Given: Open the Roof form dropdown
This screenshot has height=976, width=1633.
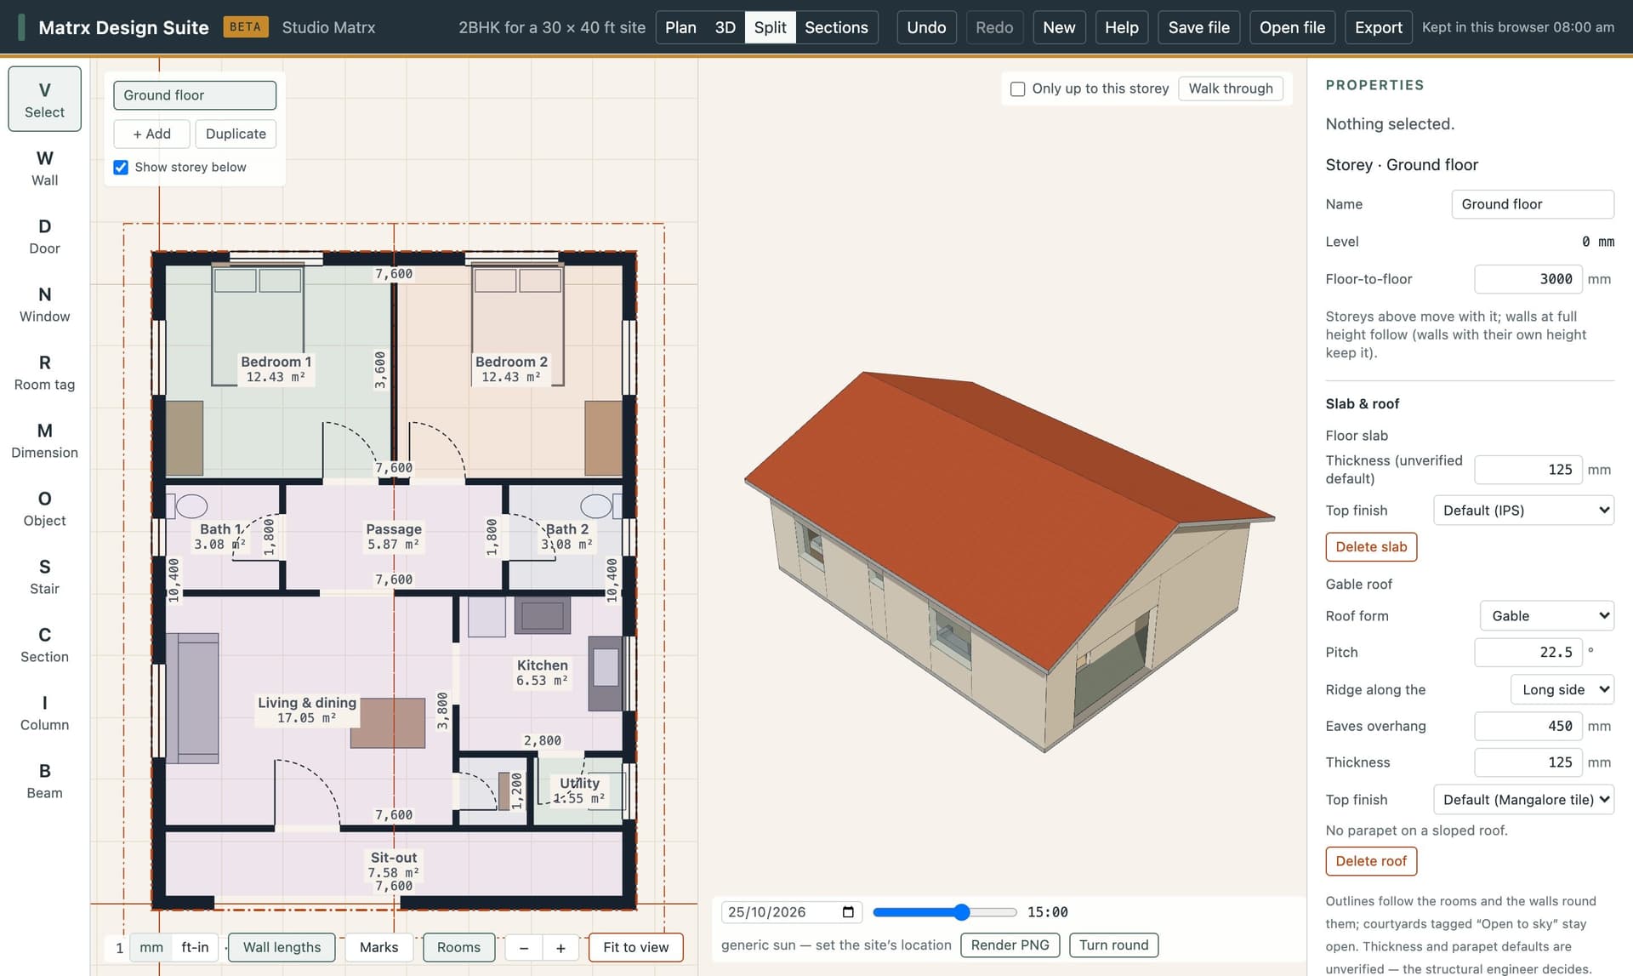Looking at the screenshot, I should pos(1547,616).
